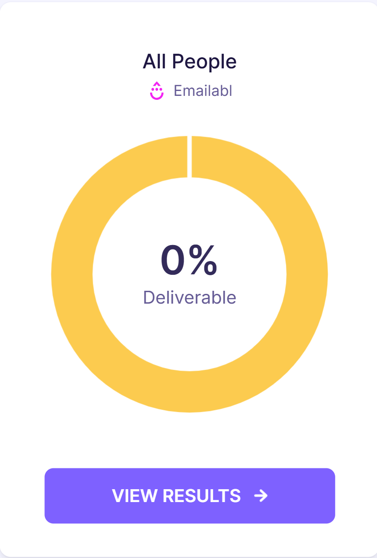Open results with the VIEW RESULTS button
The image size is (377, 558).
pyautogui.click(x=190, y=496)
